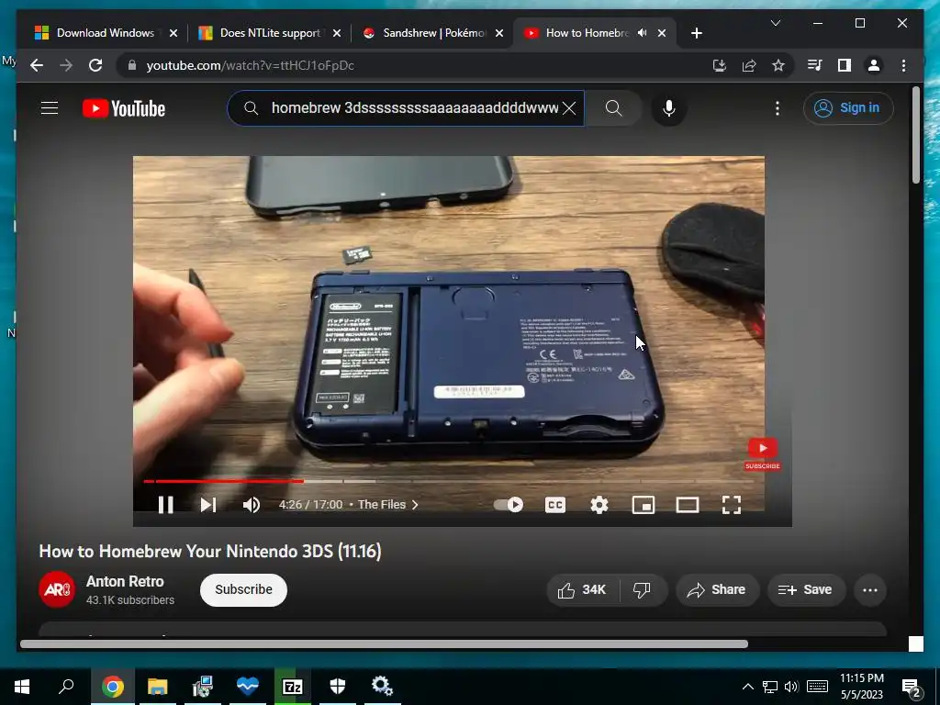Like the video (34K)
This screenshot has height=705, width=940.
point(582,590)
